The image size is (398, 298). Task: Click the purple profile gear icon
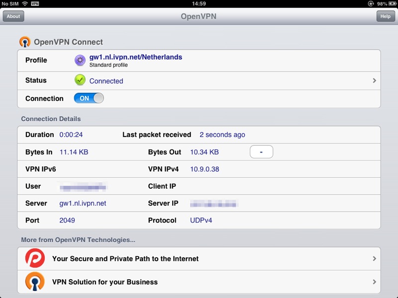coord(80,60)
